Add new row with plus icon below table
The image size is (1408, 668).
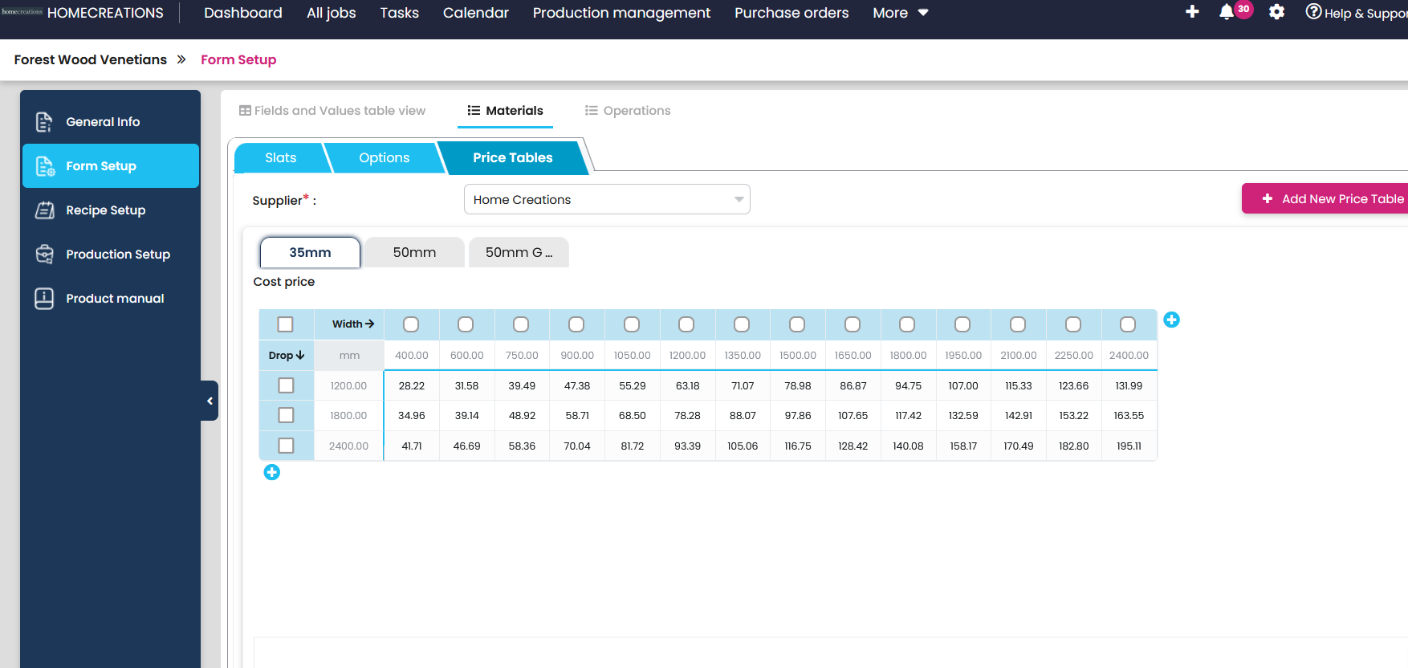coord(272,472)
